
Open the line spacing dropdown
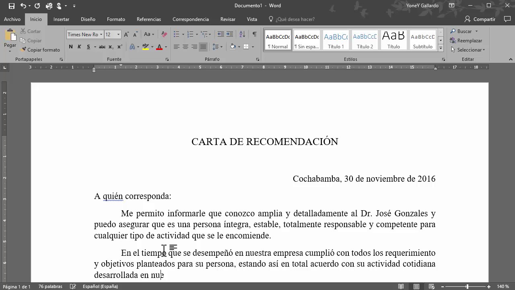tap(217, 47)
